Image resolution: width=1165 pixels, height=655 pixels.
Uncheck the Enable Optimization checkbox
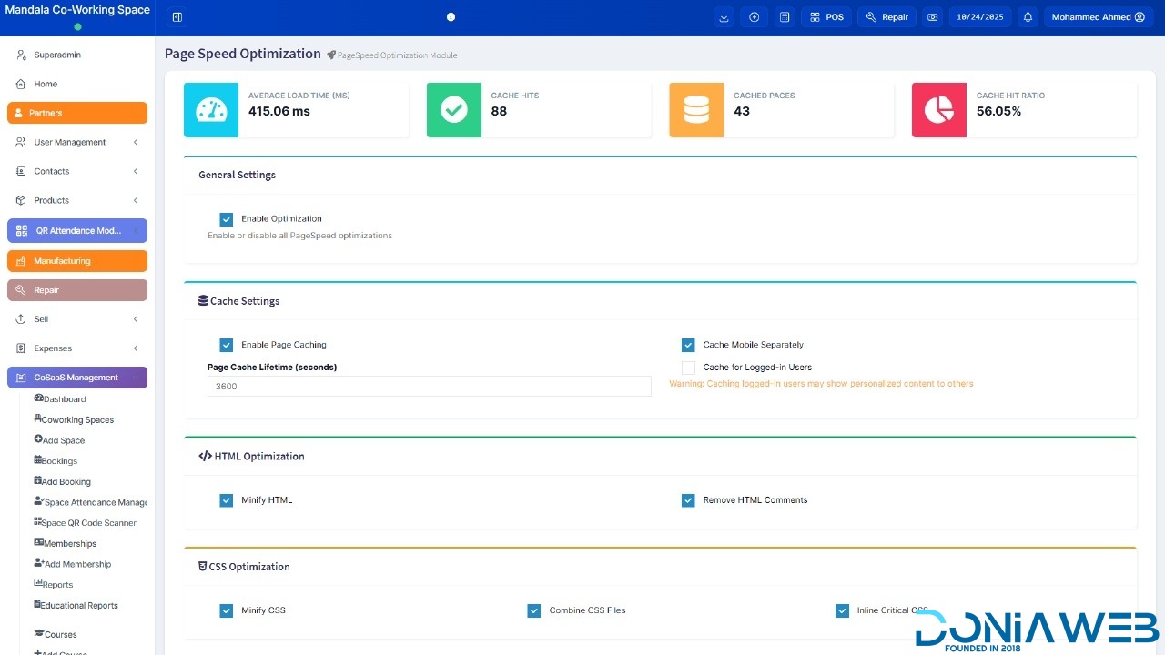[x=227, y=219]
